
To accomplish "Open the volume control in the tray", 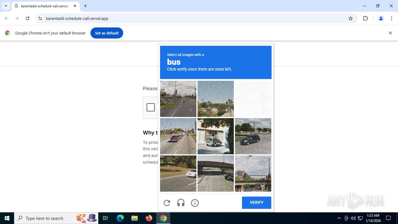I will tap(353, 218).
